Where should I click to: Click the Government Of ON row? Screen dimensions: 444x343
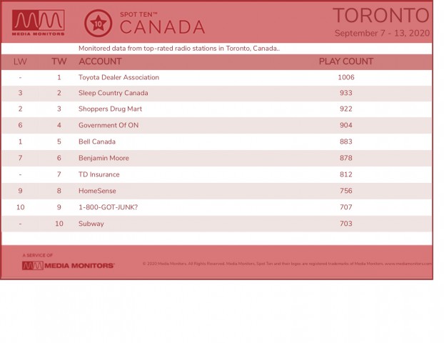coord(216,125)
